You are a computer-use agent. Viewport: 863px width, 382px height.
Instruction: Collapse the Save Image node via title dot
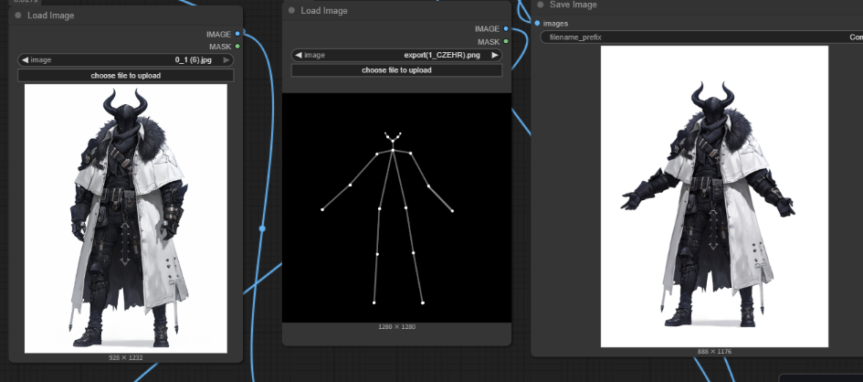point(541,5)
